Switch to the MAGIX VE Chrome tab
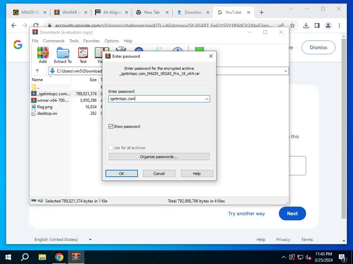This screenshot has height=264, width=353. coord(30,12)
